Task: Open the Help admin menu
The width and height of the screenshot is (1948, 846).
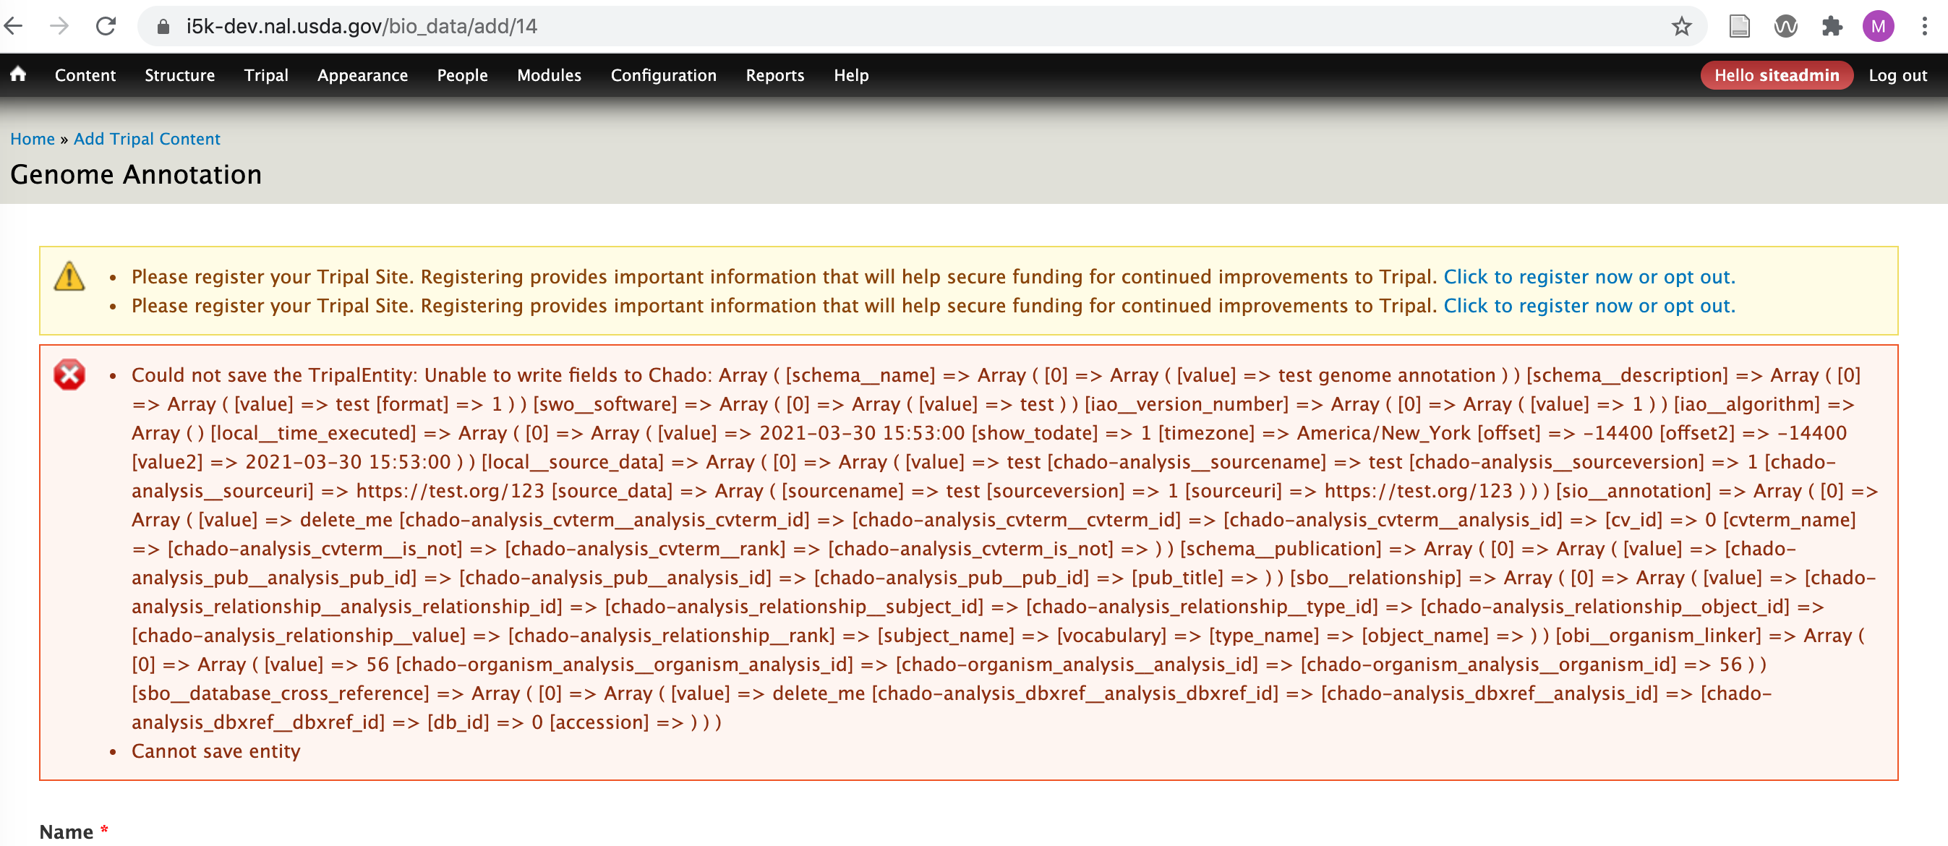Action: coord(852,75)
